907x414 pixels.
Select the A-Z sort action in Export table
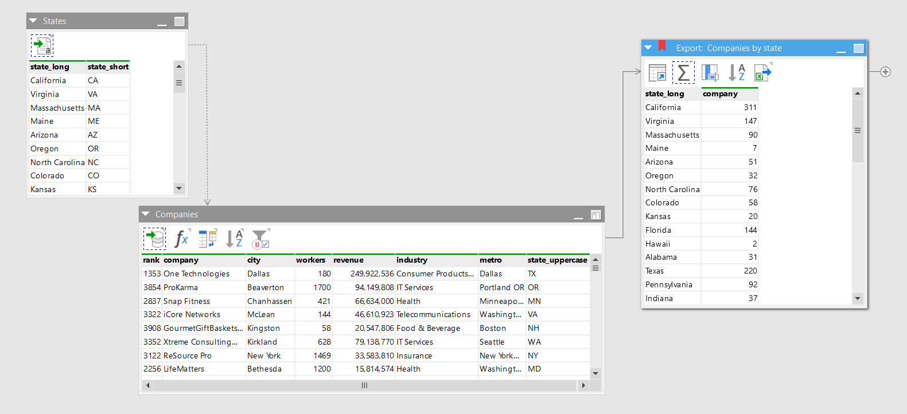click(x=737, y=73)
